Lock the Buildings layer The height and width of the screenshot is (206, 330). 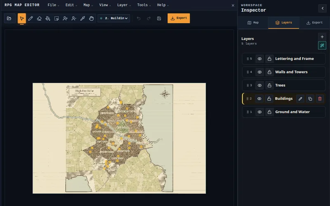pos(269,98)
